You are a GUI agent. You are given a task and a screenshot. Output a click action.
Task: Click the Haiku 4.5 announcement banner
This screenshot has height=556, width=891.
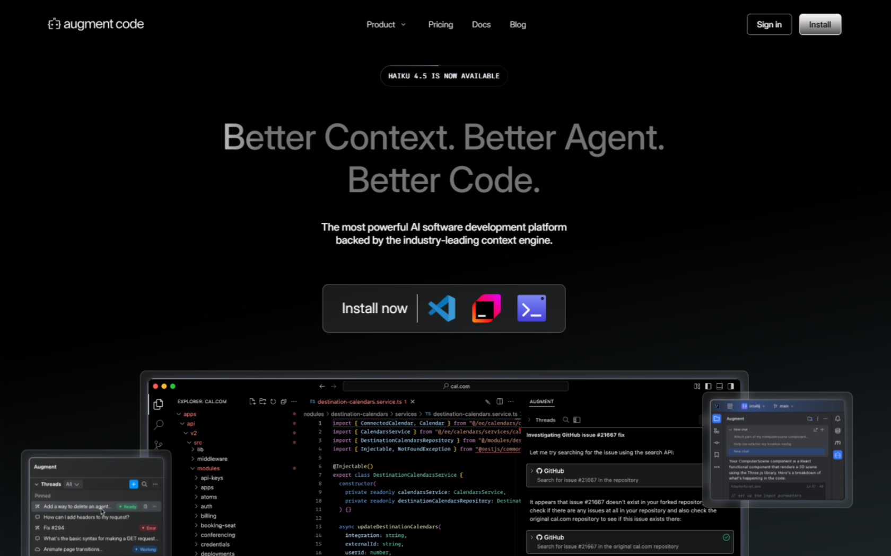443,76
